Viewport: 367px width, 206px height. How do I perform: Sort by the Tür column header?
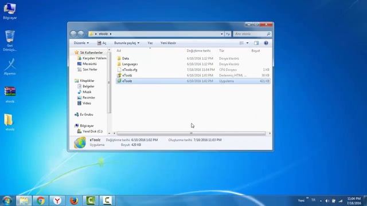tap(222, 51)
